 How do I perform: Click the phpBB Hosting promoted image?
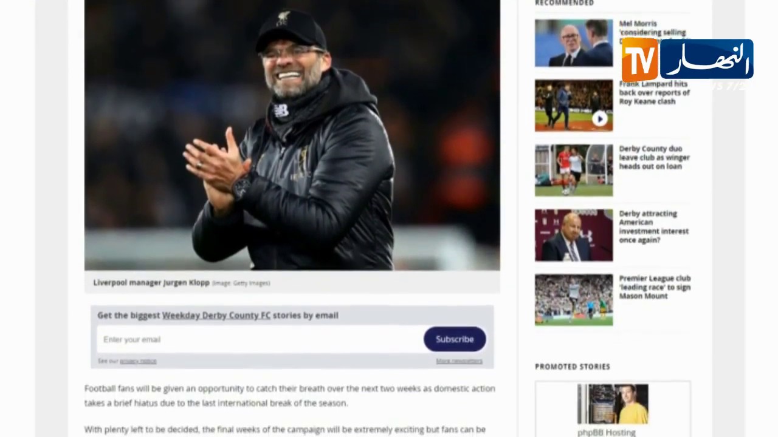613,404
